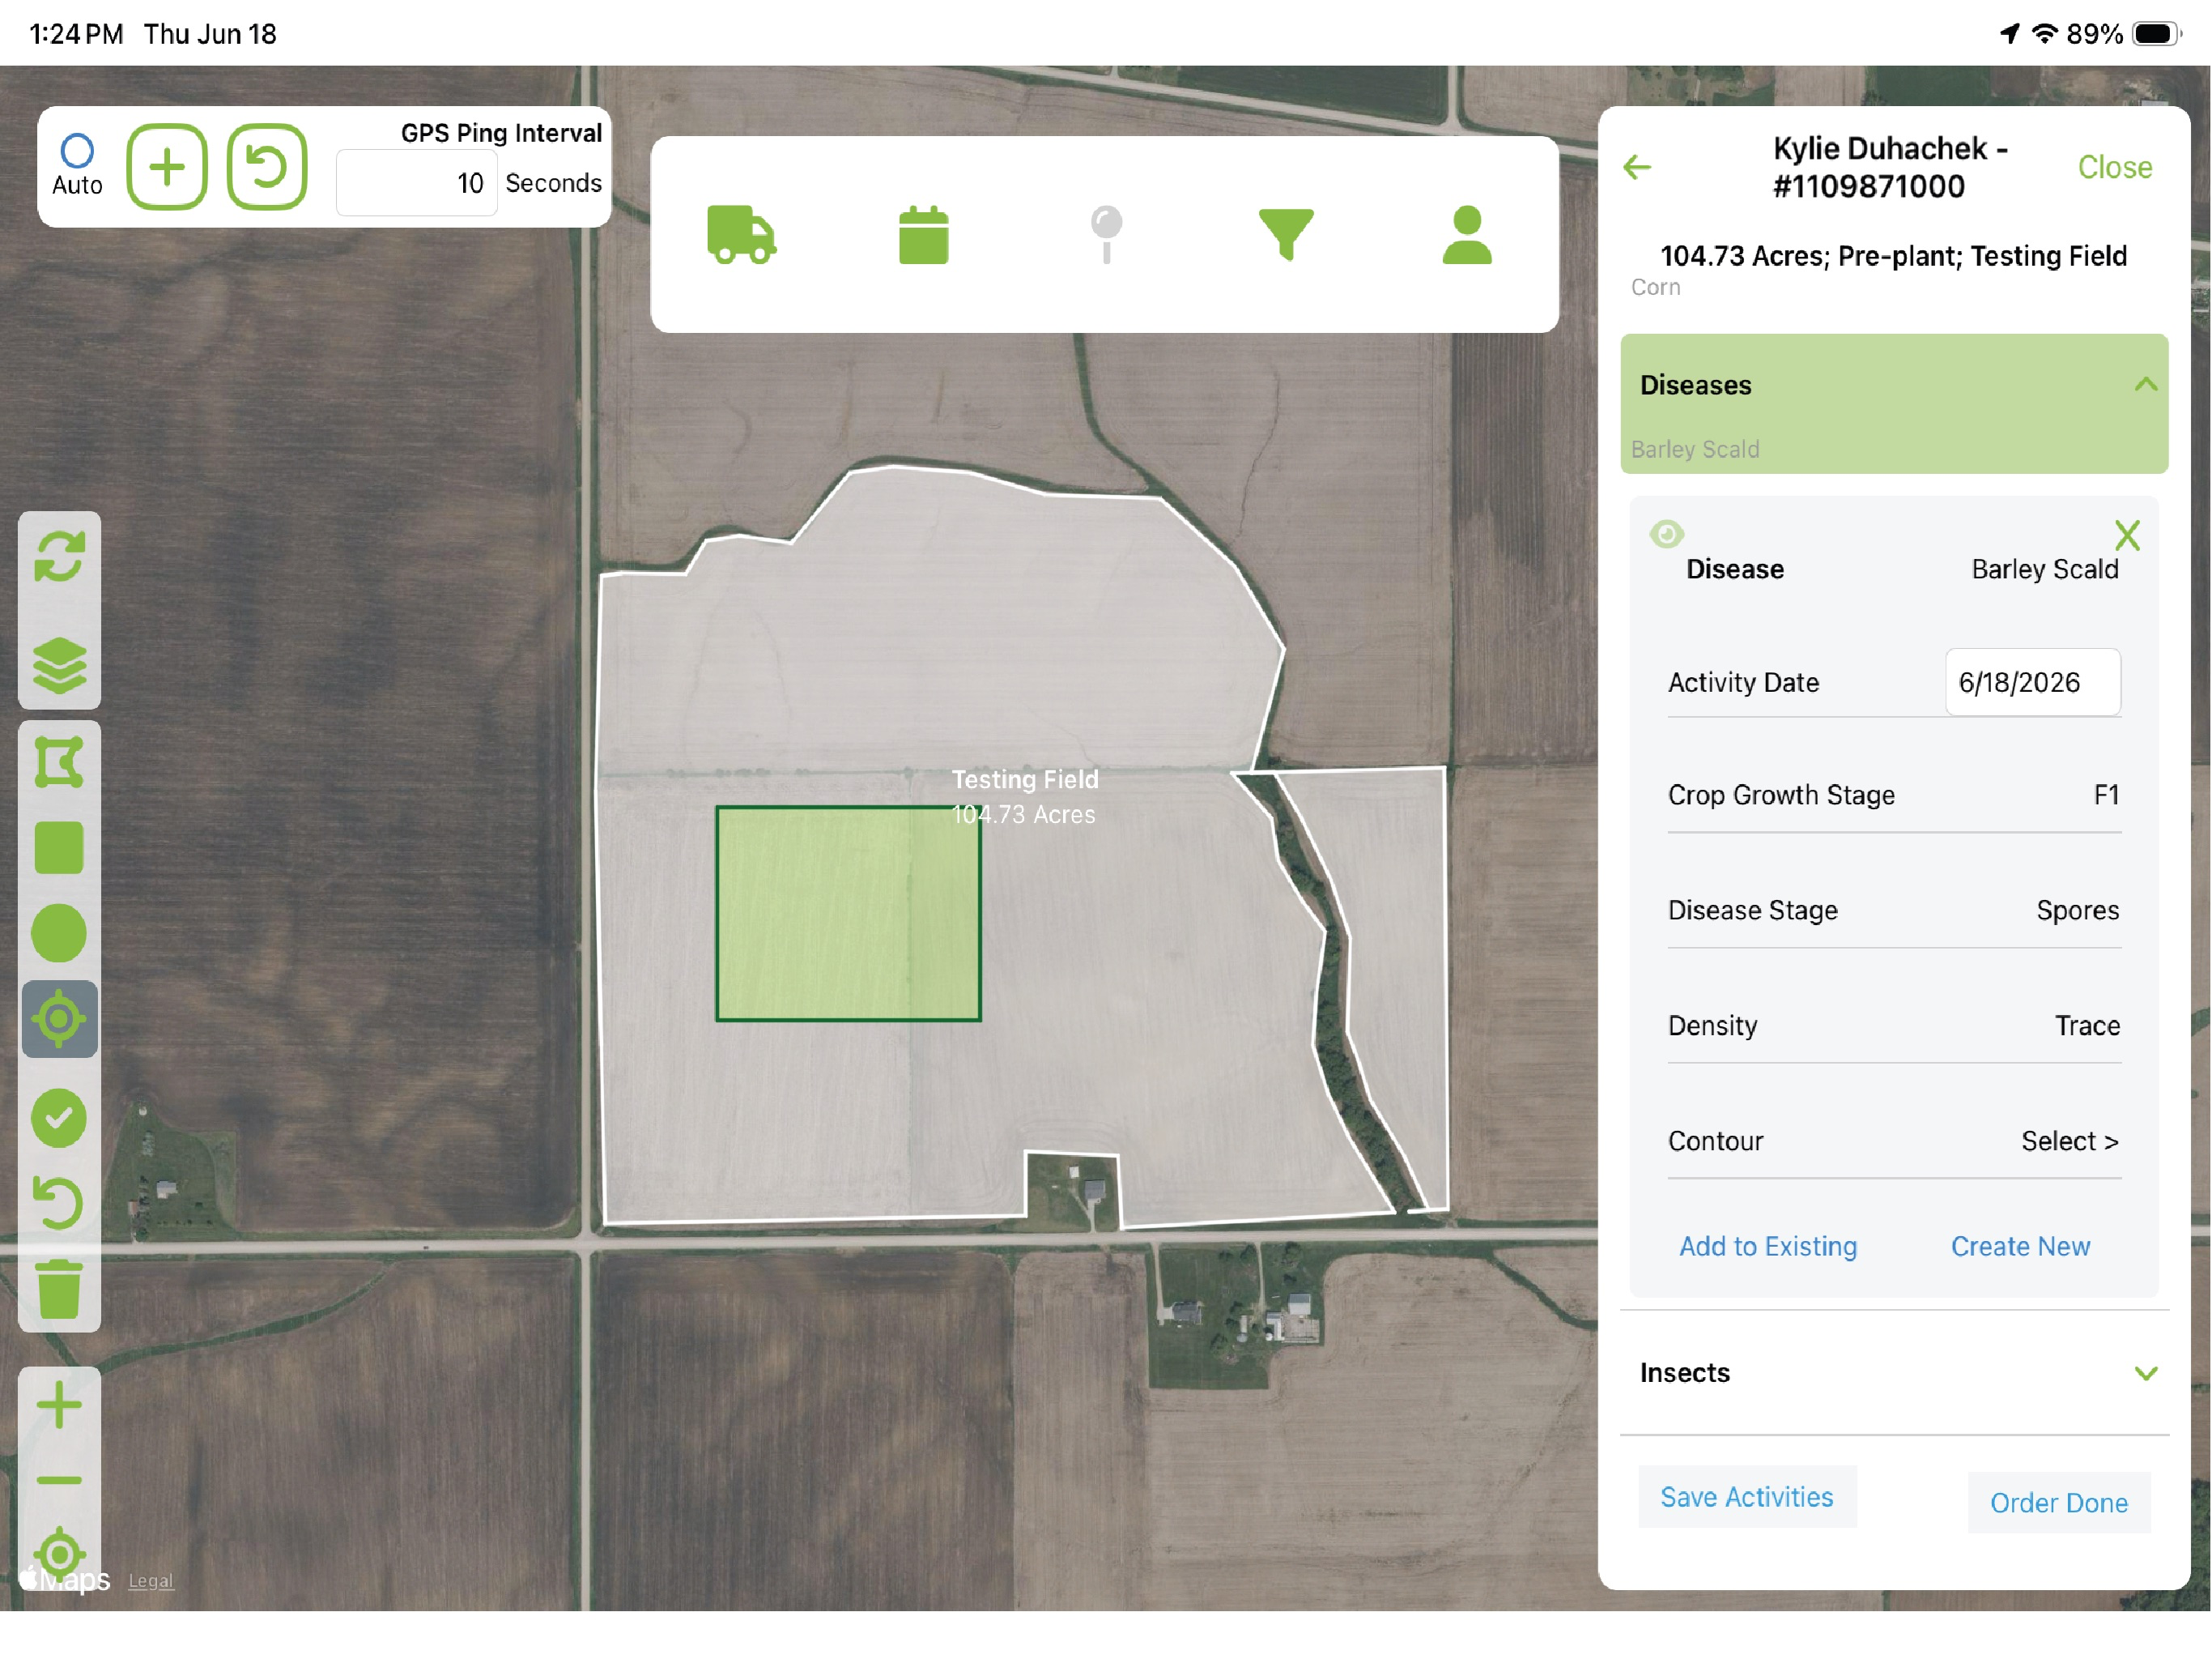Screen dimensions: 2212x1659
Task: Open Density Trace selector
Action: (x=1894, y=1025)
